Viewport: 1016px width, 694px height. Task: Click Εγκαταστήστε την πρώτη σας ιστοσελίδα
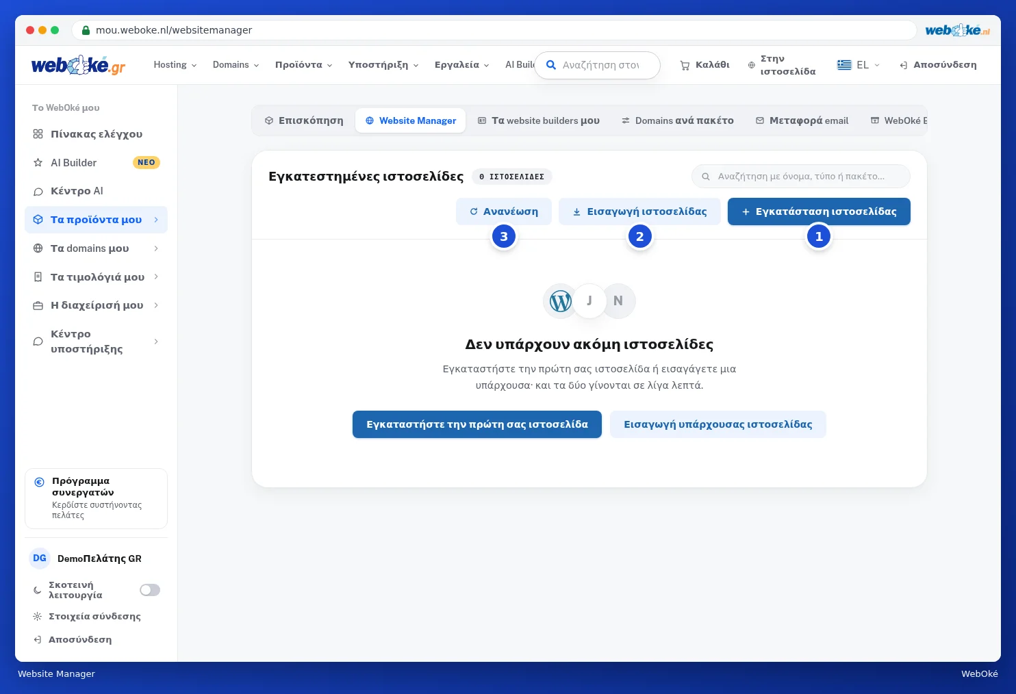coord(477,424)
